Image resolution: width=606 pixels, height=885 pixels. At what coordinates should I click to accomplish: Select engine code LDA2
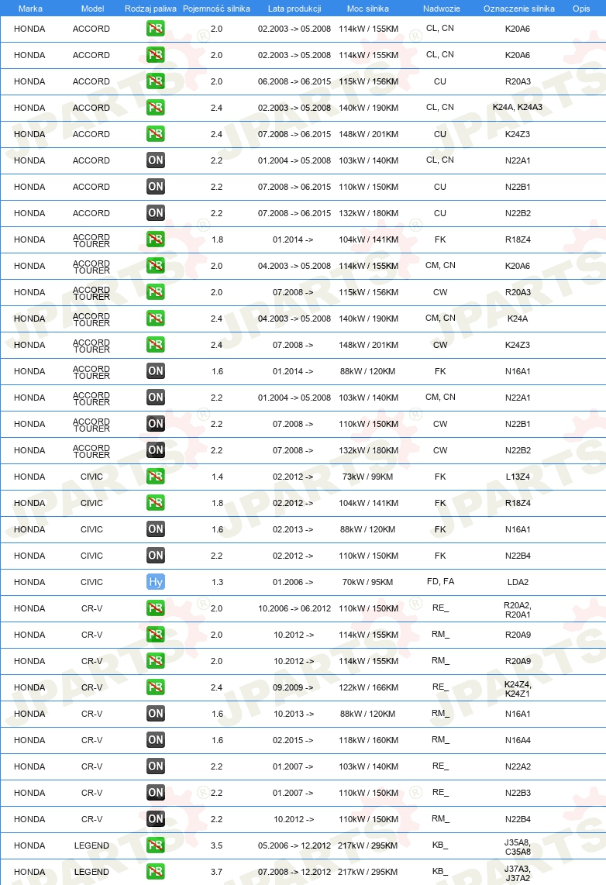[x=518, y=582]
